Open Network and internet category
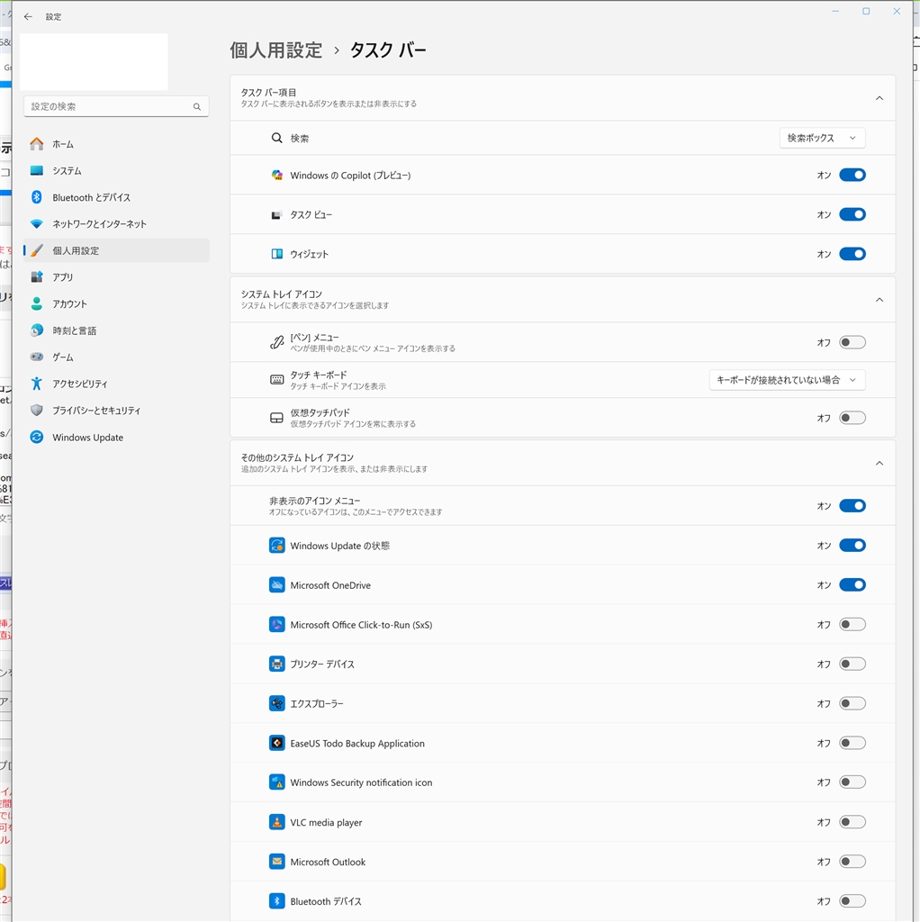920x922 pixels. pyautogui.click(x=116, y=224)
